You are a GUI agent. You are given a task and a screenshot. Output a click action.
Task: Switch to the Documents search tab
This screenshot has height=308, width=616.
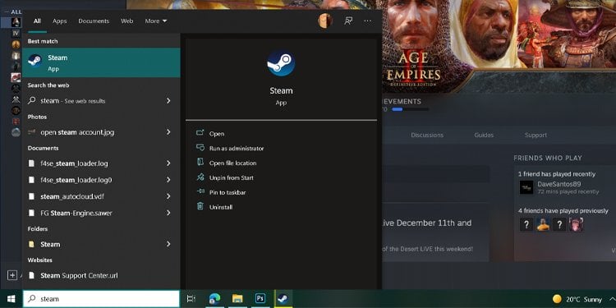tap(94, 21)
